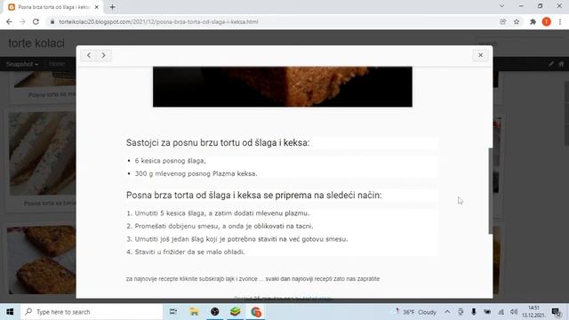The width and height of the screenshot is (569, 320).
Task: Click the heading 'Sastojci za posnu brzu tortu'
Action: 218,143
